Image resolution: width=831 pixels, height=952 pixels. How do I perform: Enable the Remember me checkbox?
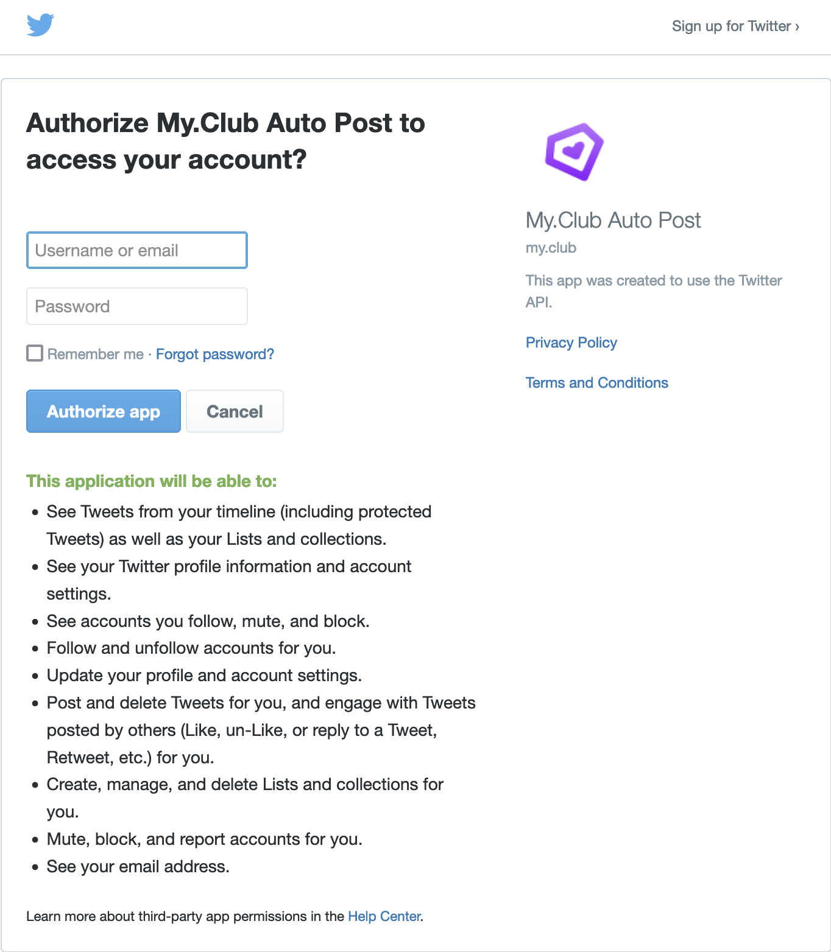pyautogui.click(x=35, y=353)
